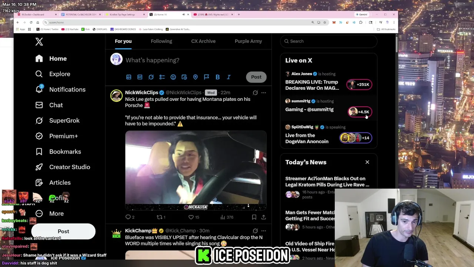Viewport: 474px width, 267px height.
Task: Open options menu on NickWickClips post
Action: [264, 92]
